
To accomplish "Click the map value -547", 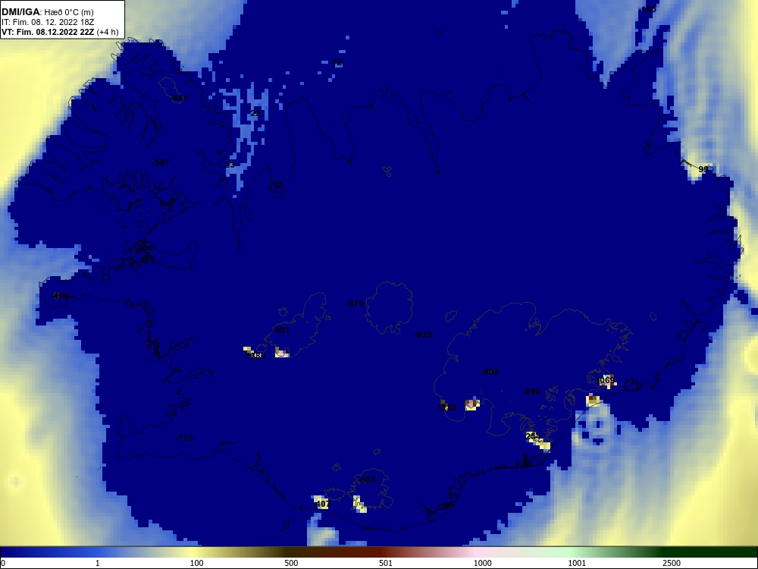I will pos(161,162).
